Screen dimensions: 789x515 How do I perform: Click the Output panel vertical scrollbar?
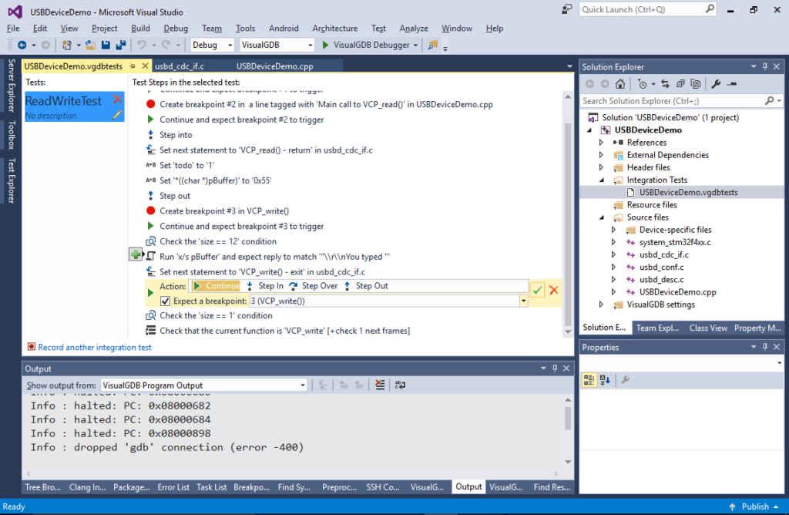[x=568, y=418]
